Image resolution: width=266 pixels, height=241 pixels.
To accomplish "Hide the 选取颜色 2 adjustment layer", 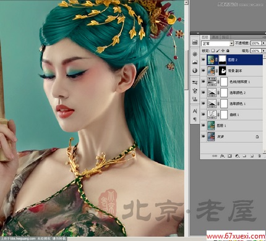I will tap(204, 93).
